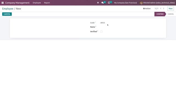Click the Verified field label

(94, 32)
